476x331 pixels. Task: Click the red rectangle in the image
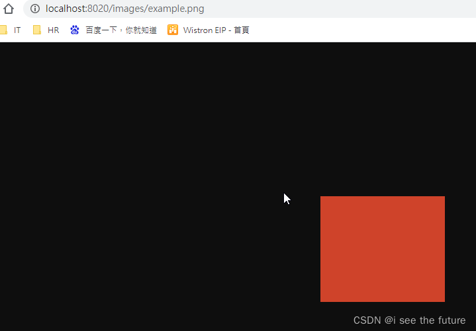(383, 249)
